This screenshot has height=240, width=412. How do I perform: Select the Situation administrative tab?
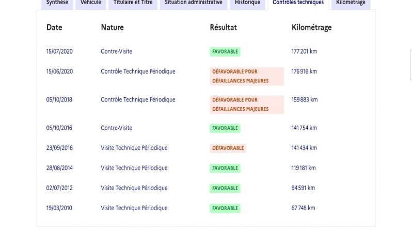point(194,4)
